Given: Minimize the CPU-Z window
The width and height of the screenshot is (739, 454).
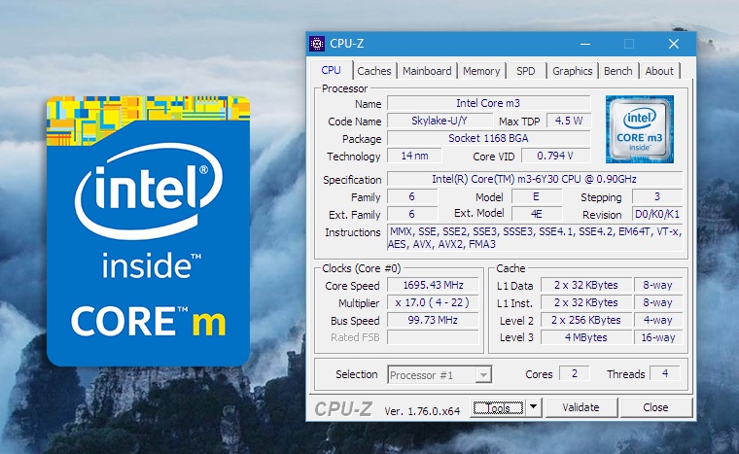Looking at the screenshot, I should pyautogui.click(x=585, y=44).
